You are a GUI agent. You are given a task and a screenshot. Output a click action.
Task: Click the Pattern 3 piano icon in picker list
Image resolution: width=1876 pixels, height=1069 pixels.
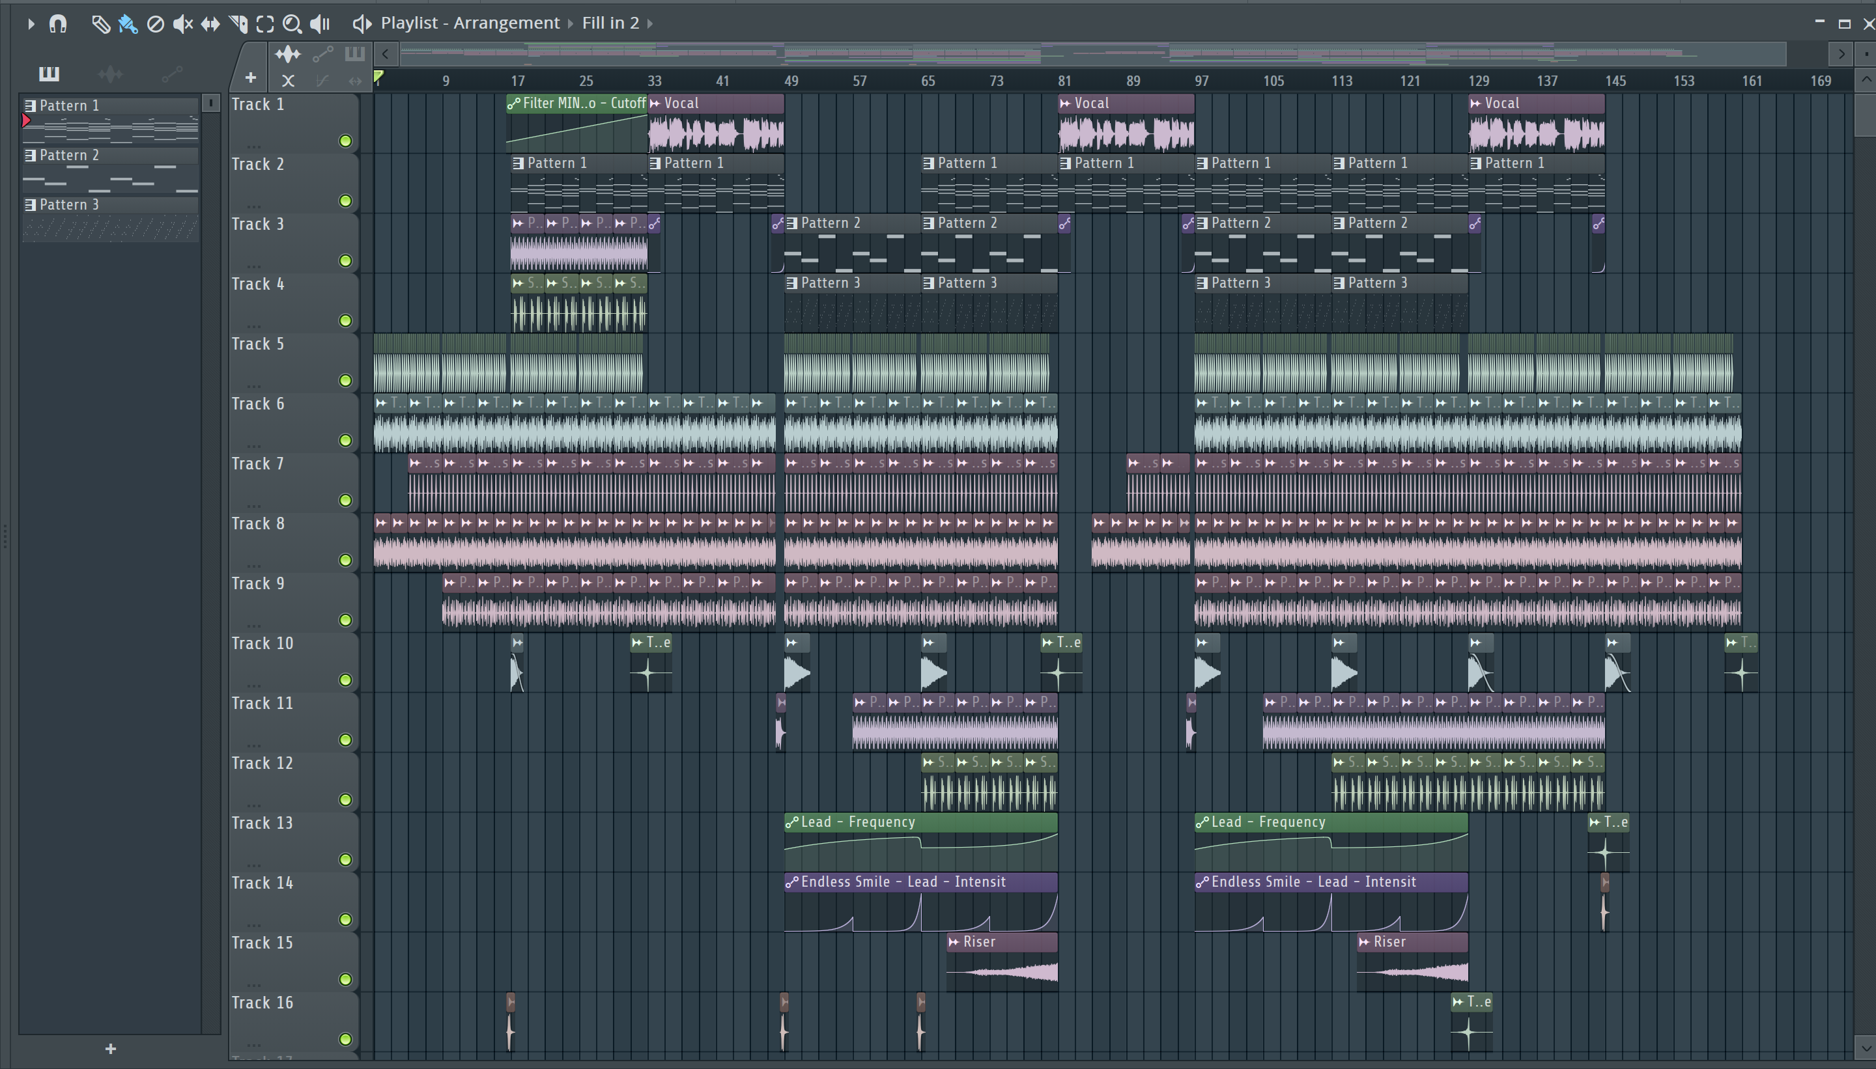click(30, 205)
